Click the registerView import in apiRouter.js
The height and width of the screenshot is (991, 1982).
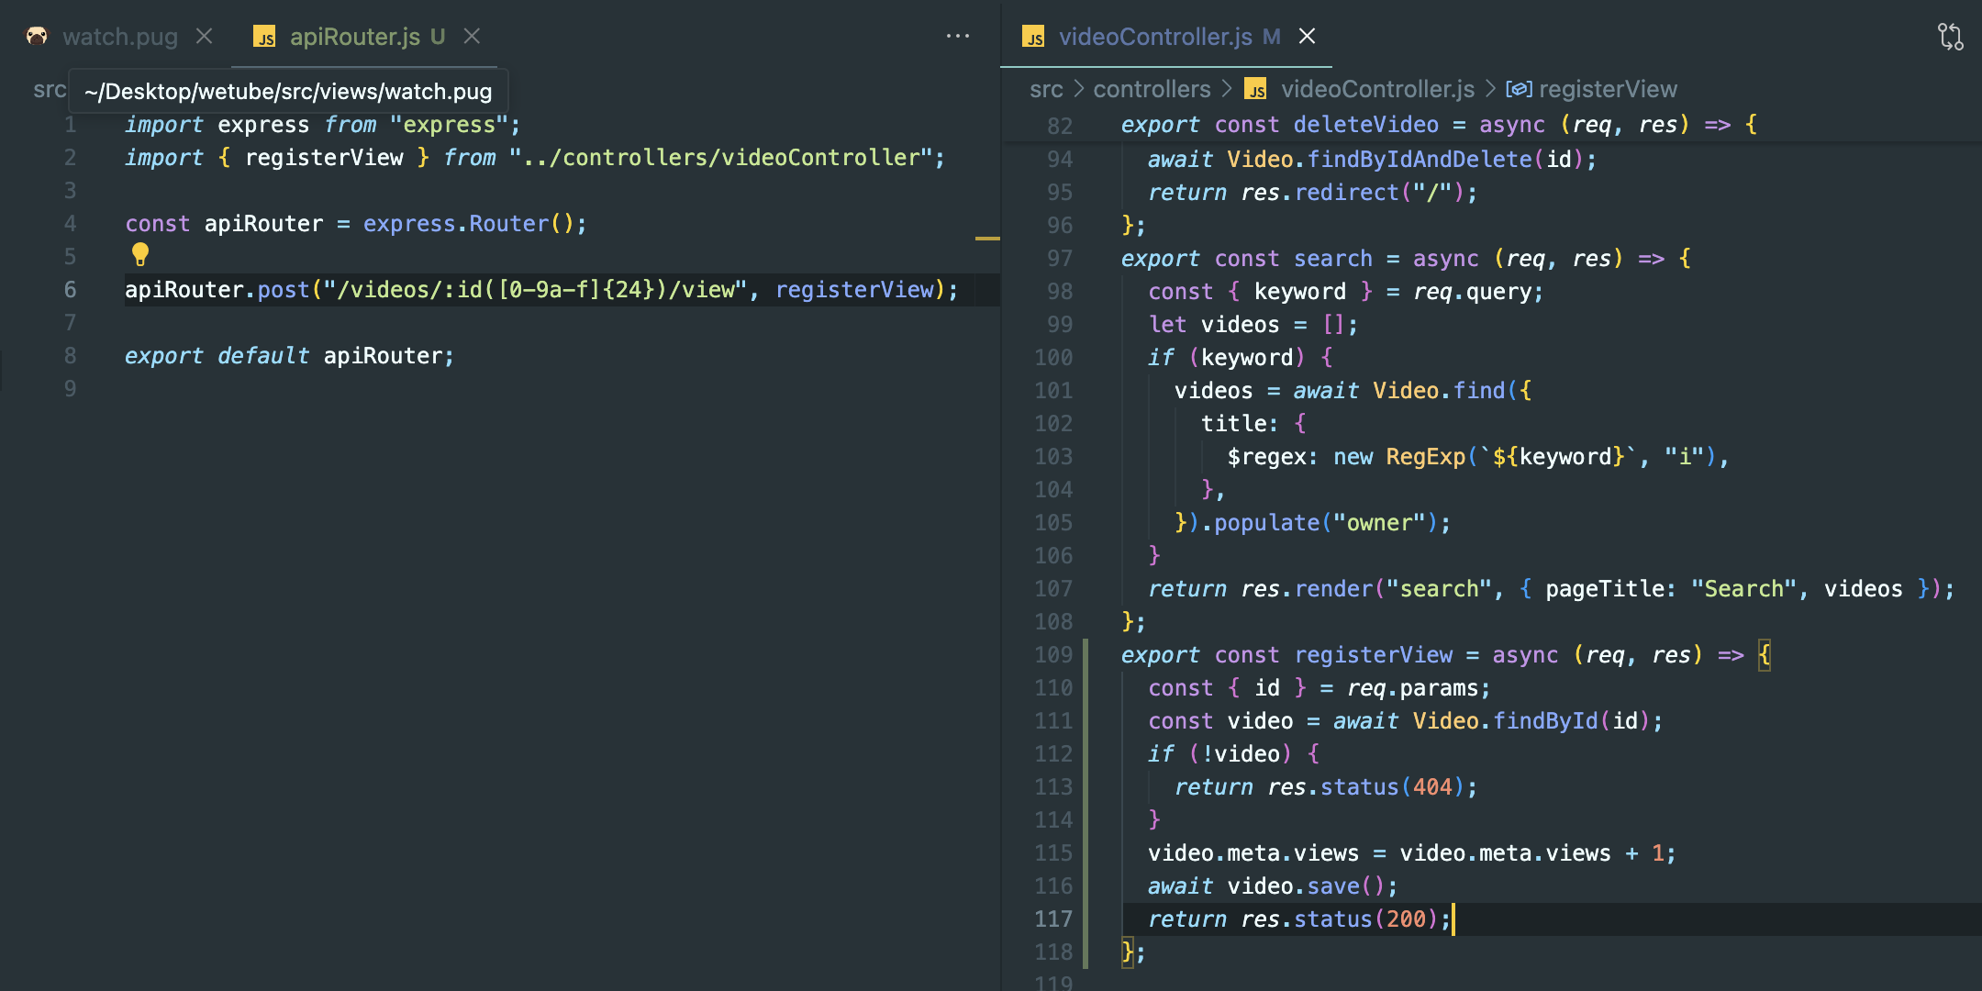324,158
